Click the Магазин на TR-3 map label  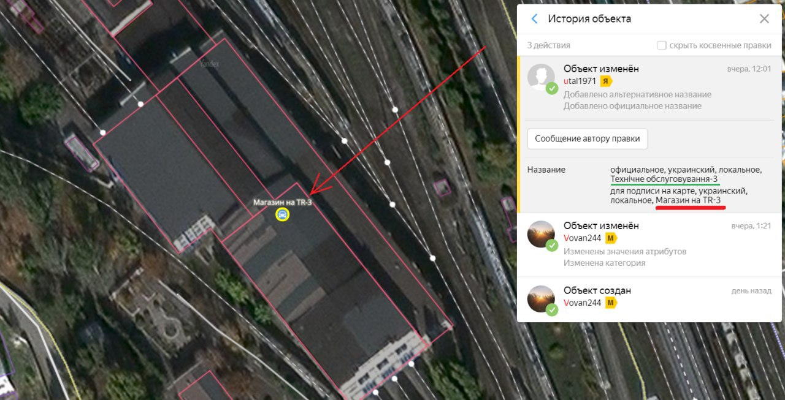click(283, 202)
